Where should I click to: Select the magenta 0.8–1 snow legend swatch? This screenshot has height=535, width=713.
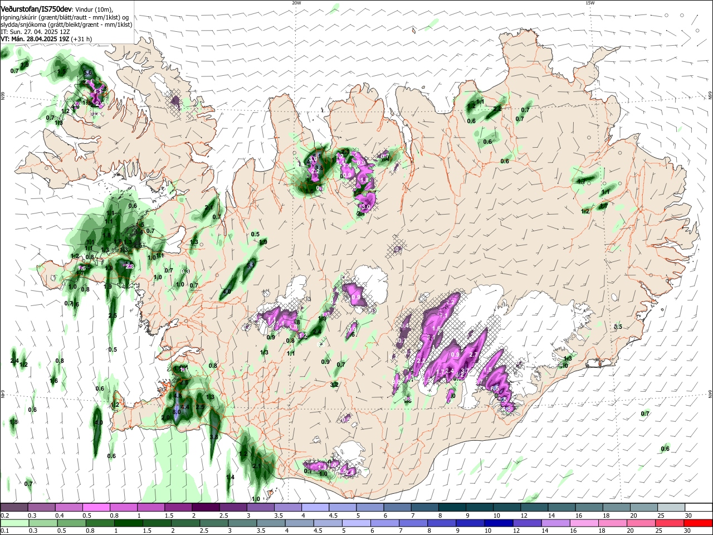pos(123,508)
